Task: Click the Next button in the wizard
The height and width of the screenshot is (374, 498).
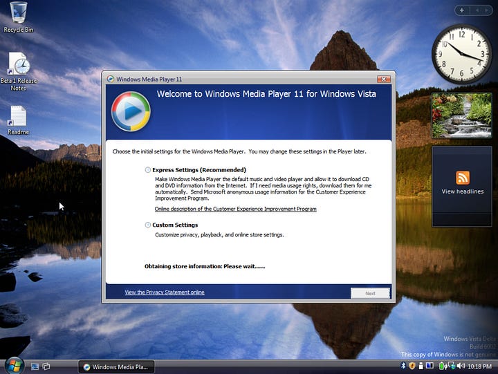Action: point(370,293)
